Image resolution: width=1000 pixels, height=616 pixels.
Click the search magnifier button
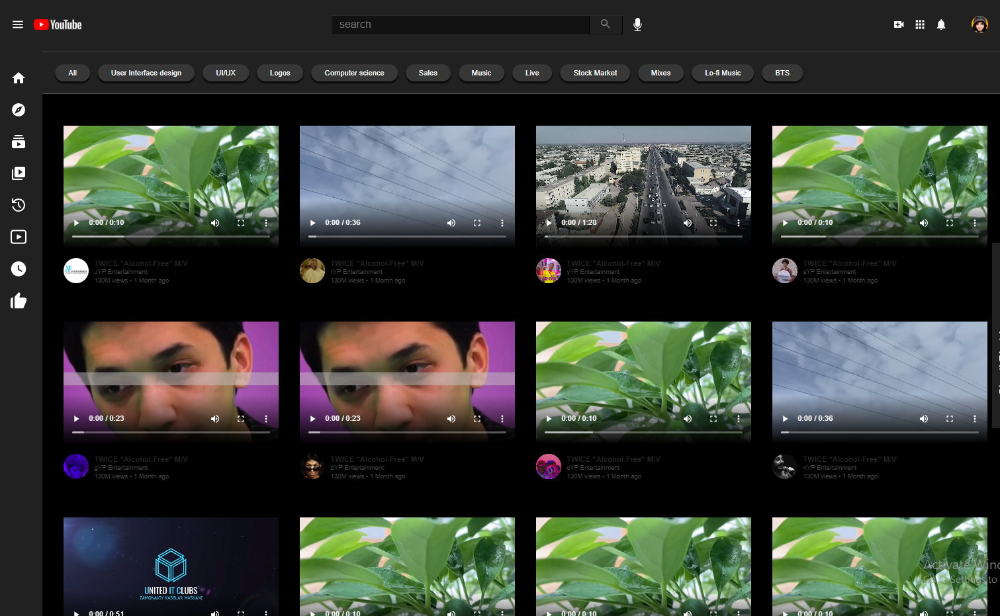(x=605, y=24)
